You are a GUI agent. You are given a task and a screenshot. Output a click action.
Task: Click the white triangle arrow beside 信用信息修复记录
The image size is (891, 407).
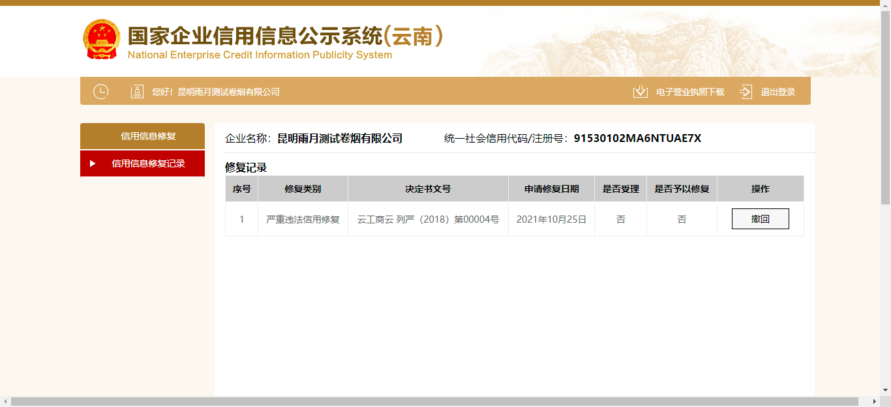pyautogui.click(x=93, y=163)
